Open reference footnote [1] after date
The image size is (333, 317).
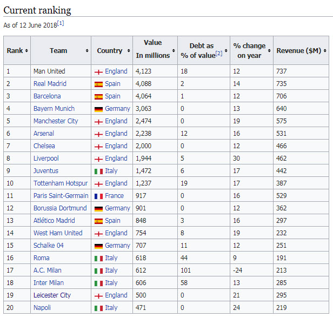coord(61,23)
